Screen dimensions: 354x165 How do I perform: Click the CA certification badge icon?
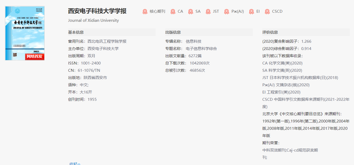point(173,11)
